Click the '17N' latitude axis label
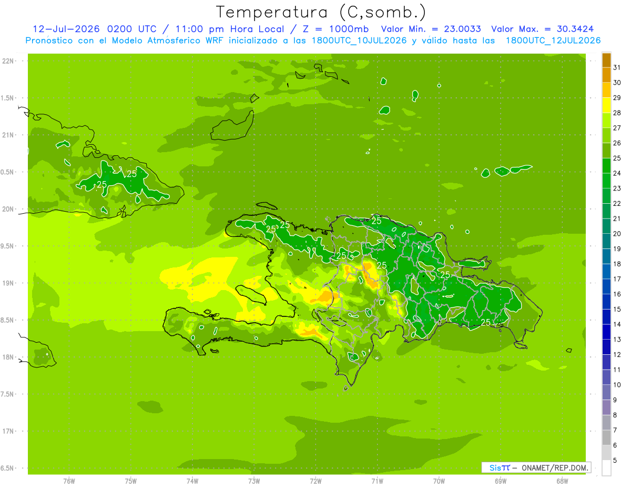The width and height of the screenshot is (631, 488). point(8,432)
